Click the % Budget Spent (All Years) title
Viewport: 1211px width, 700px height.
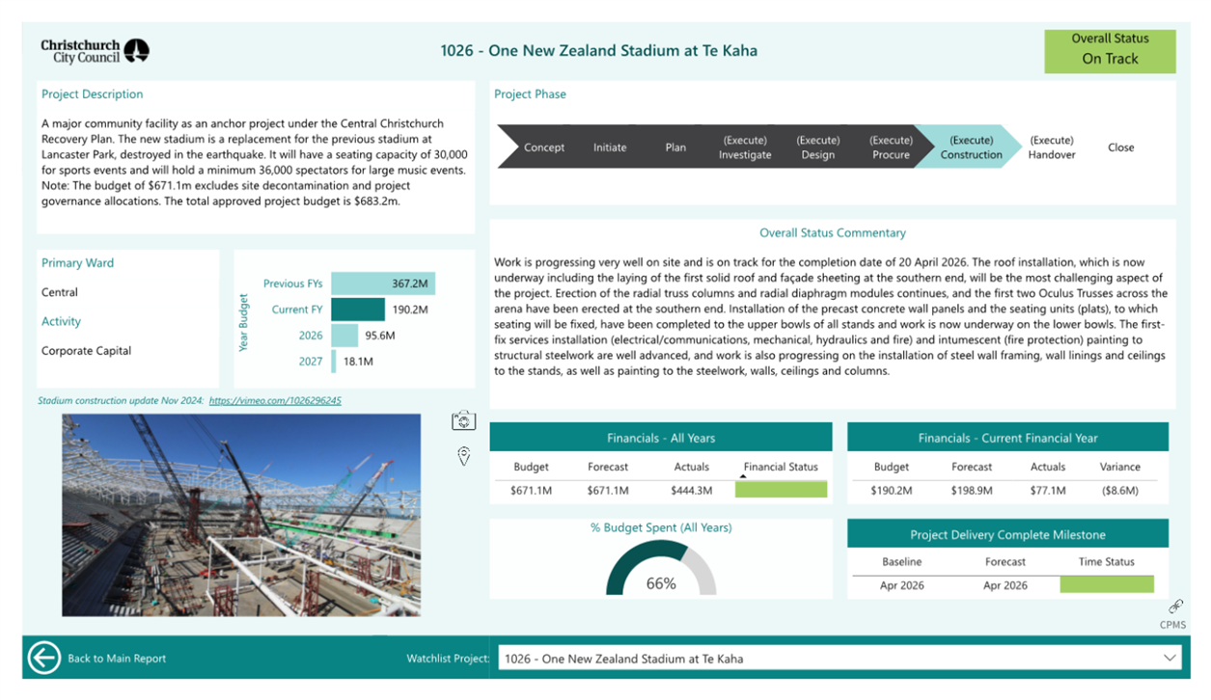(x=661, y=527)
